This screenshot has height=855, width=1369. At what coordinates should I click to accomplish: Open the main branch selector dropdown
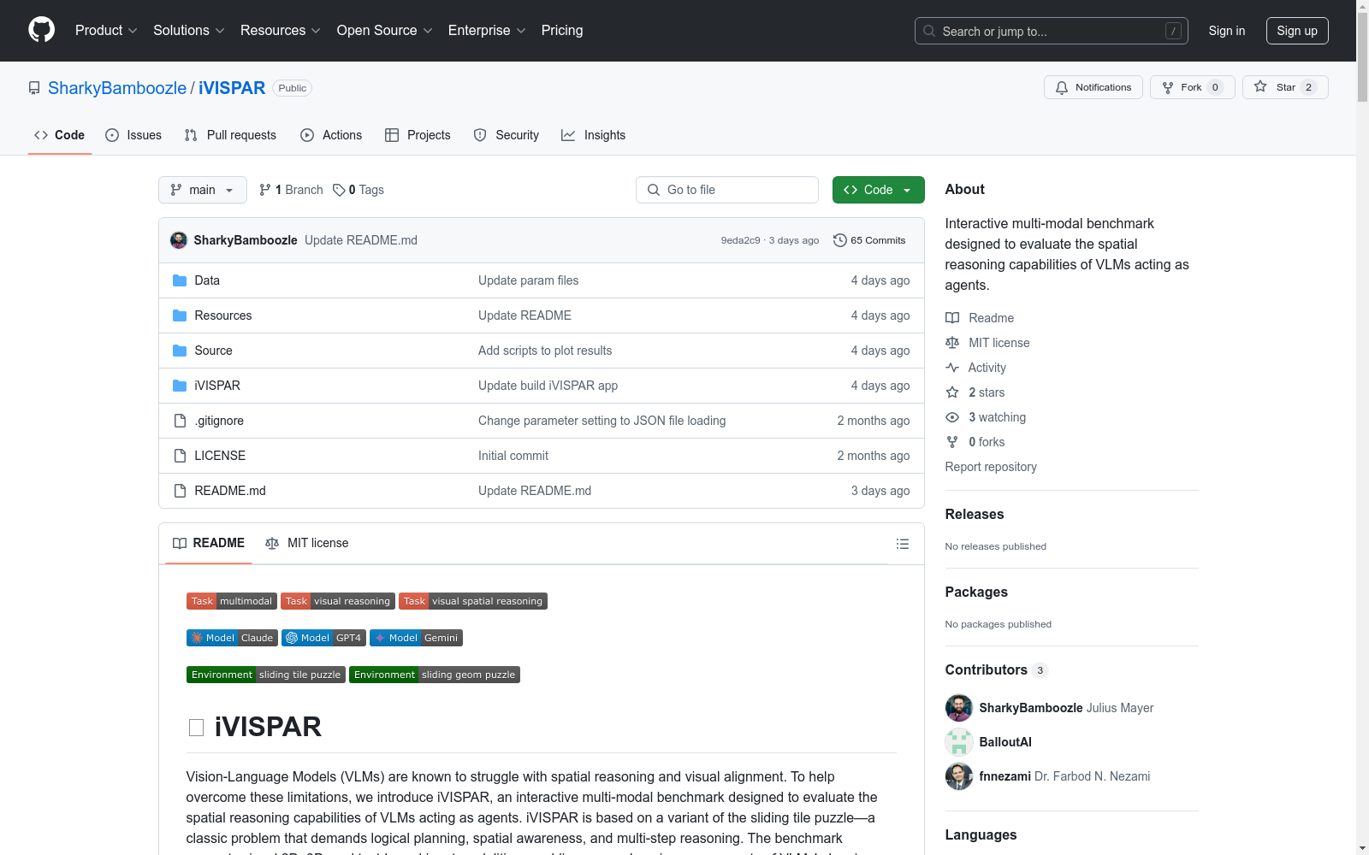pyautogui.click(x=203, y=190)
